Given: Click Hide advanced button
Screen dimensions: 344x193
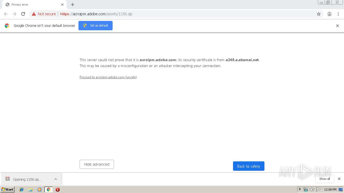Looking at the screenshot, I should coord(97,164).
